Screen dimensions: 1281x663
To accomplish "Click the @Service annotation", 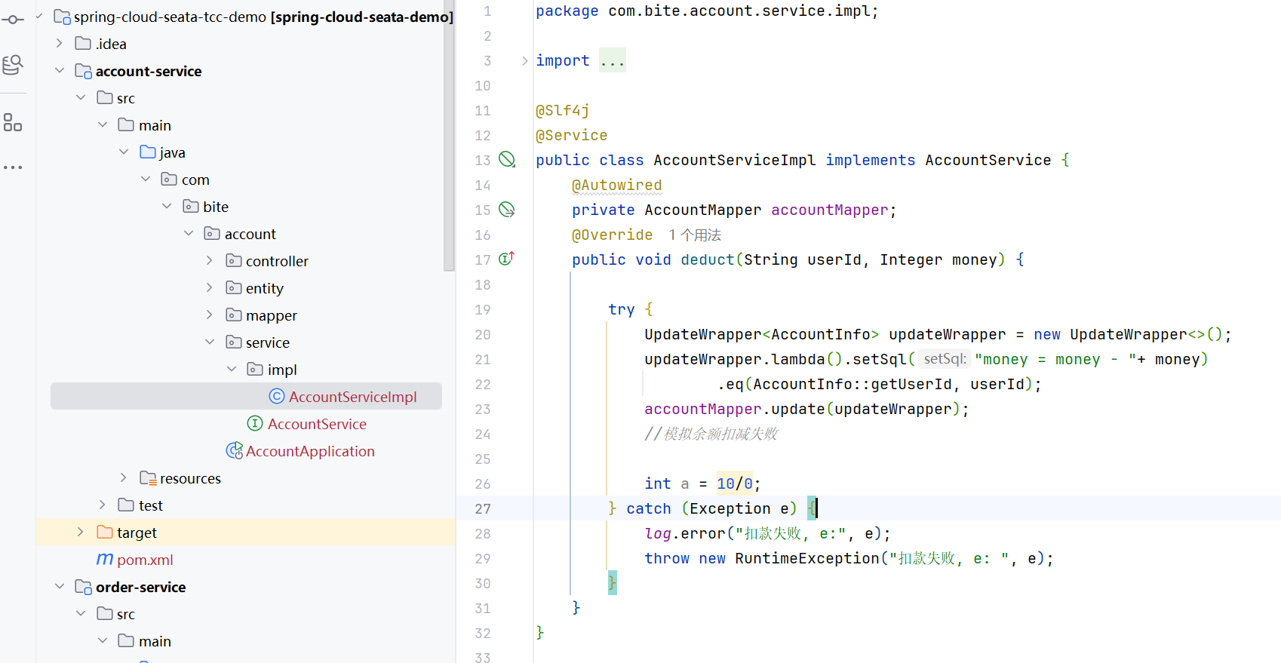I will pyautogui.click(x=572, y=135).
